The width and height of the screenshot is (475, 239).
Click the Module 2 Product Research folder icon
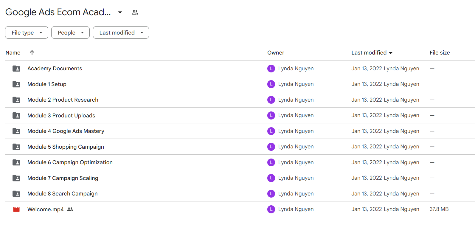[x=16, y=100]
